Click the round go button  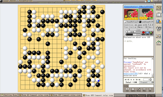(x=151, y=79)
